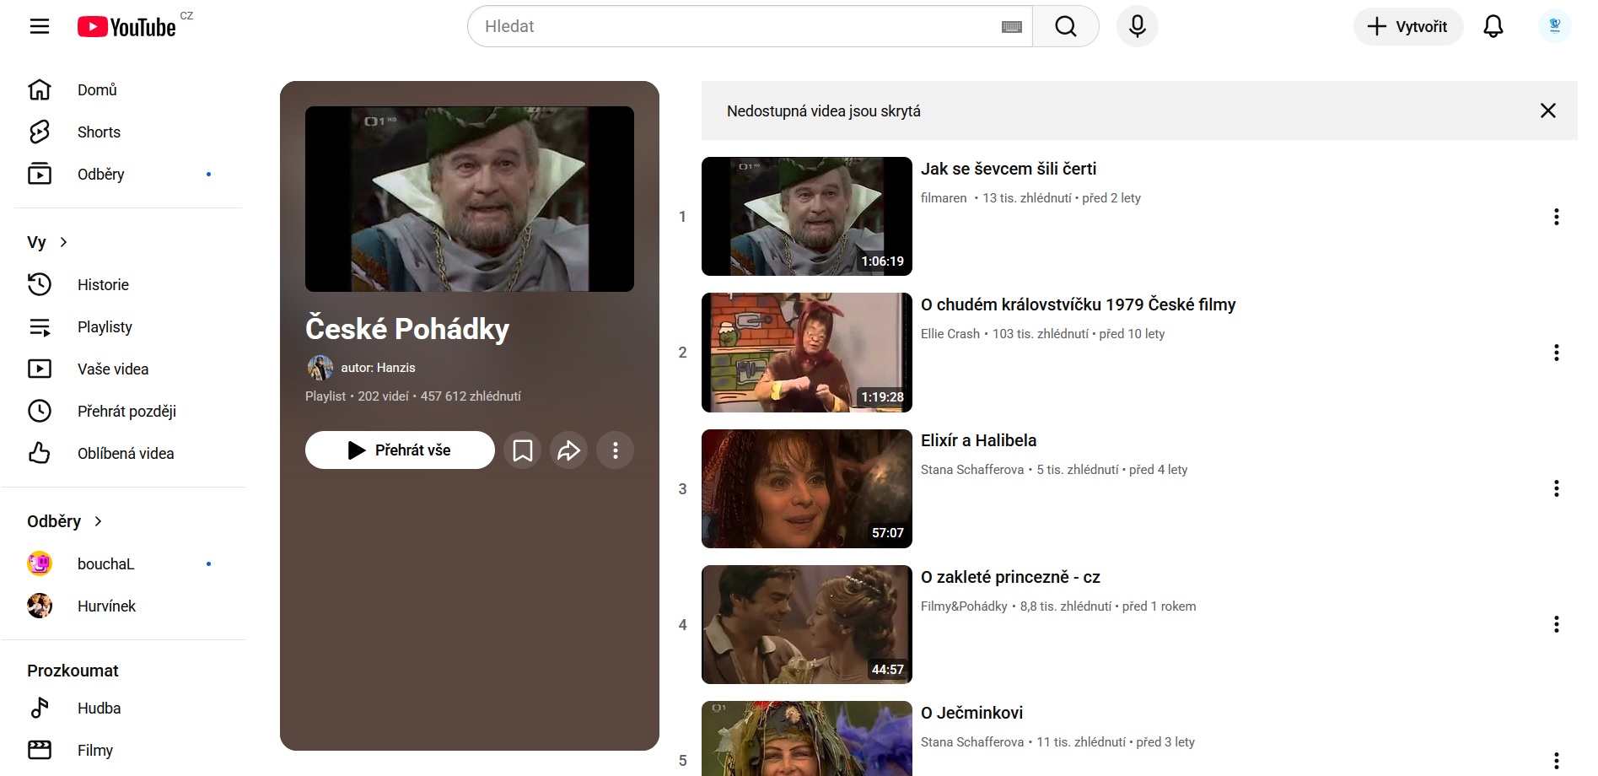Screen dimensions: 1598x776
Task: Click the YouTube logo
Action: [x=126, y=27]
